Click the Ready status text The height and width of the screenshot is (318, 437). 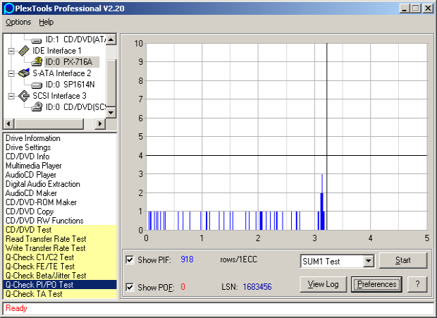tap(16, 308)
